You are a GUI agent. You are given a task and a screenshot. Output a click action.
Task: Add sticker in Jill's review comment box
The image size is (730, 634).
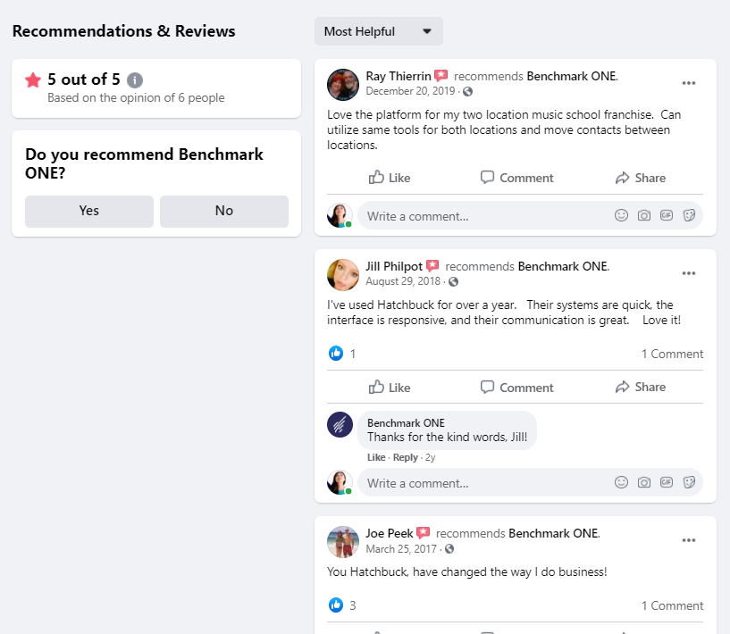pos(689,483)
